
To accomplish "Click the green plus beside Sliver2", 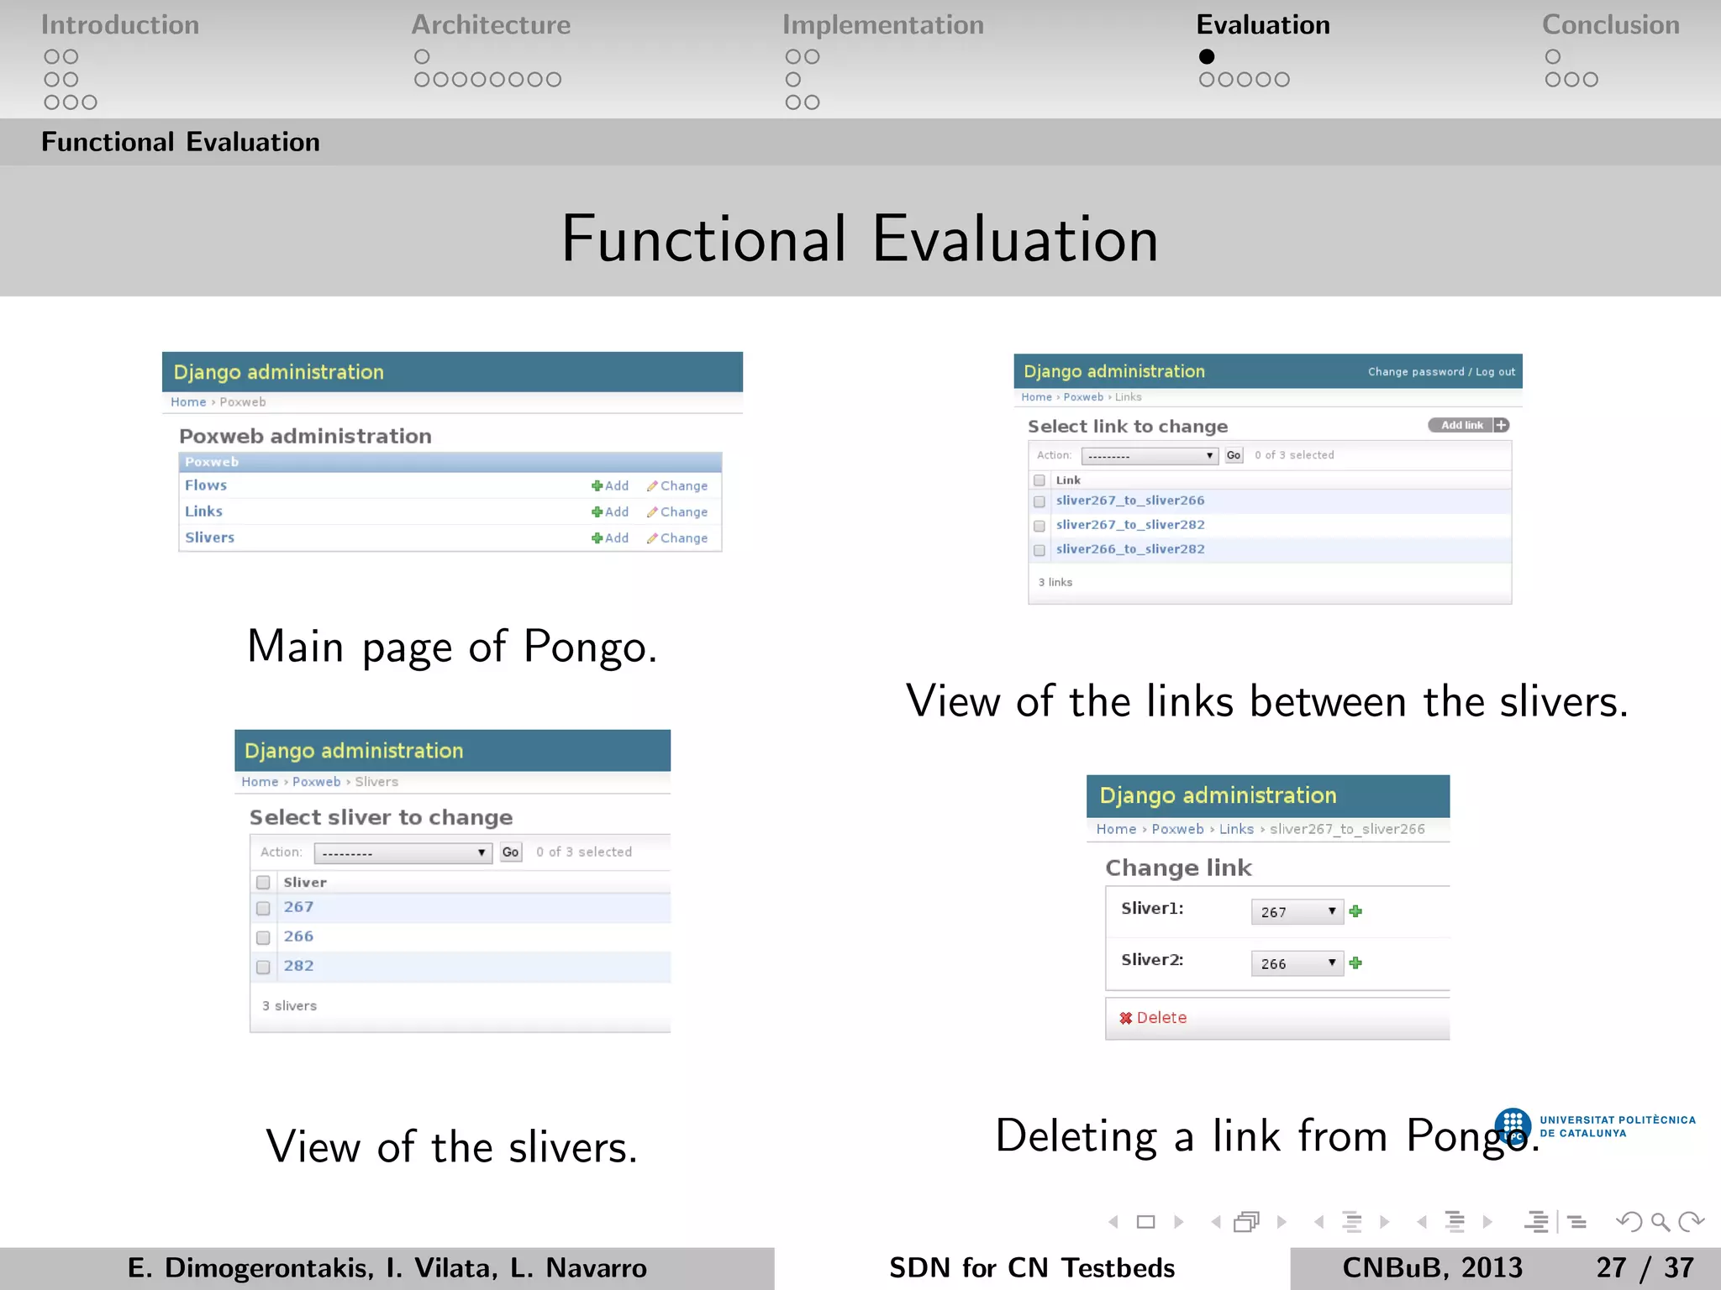I will [1355, 963].
